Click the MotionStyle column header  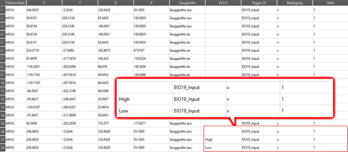pos(16,3)
